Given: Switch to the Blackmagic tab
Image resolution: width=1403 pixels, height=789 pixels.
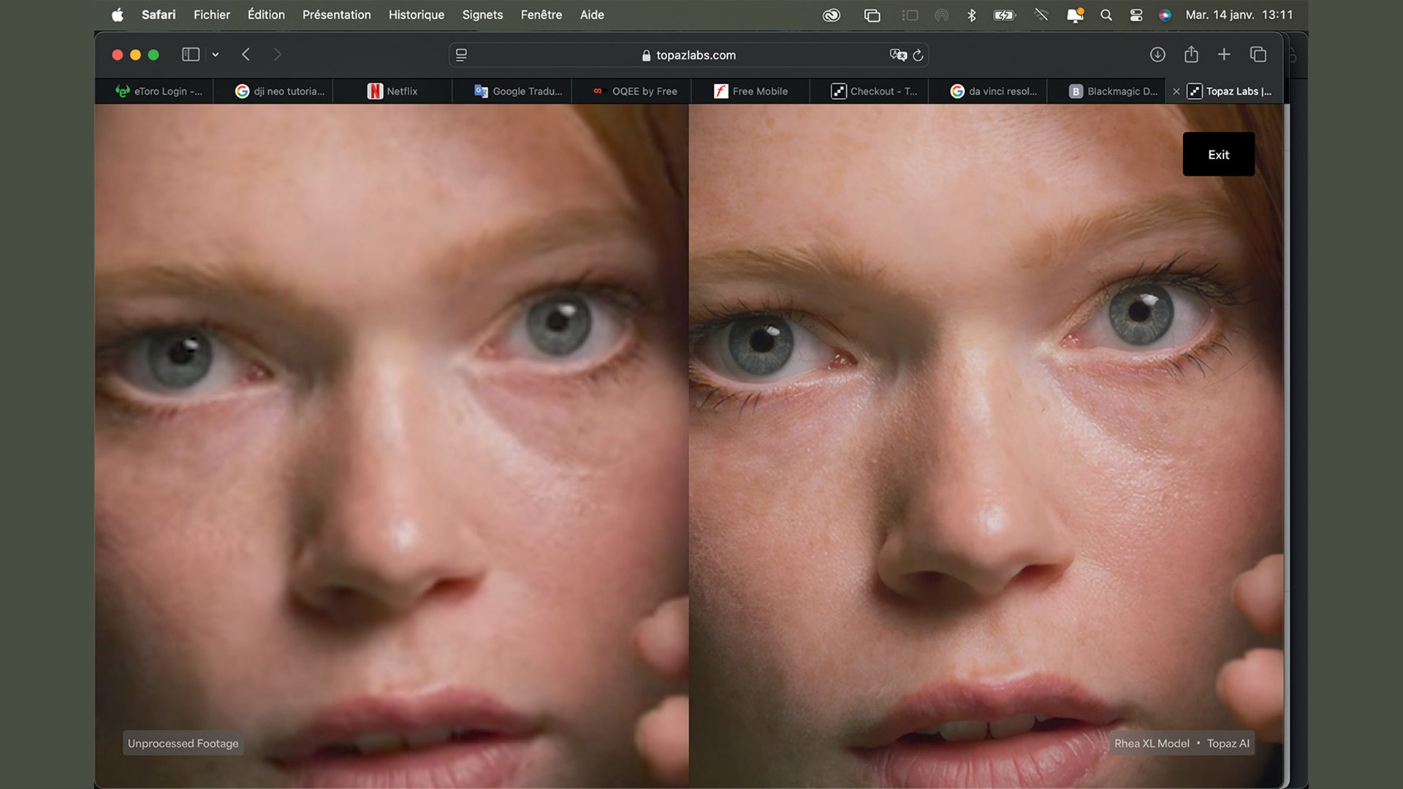Looking at the screenshot, I should point(1114,91).
